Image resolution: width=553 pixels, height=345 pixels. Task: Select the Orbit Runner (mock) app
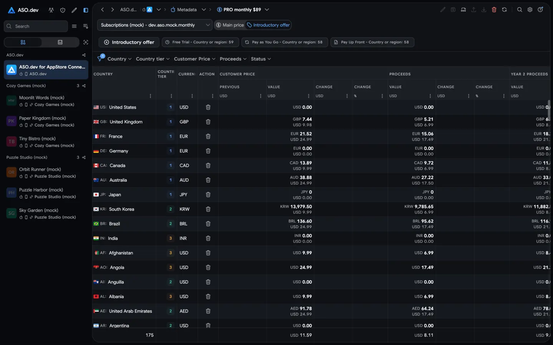[46, 172]
